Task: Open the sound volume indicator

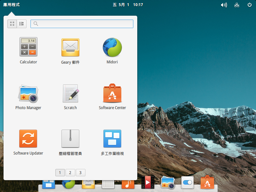Action: [224, 5]
